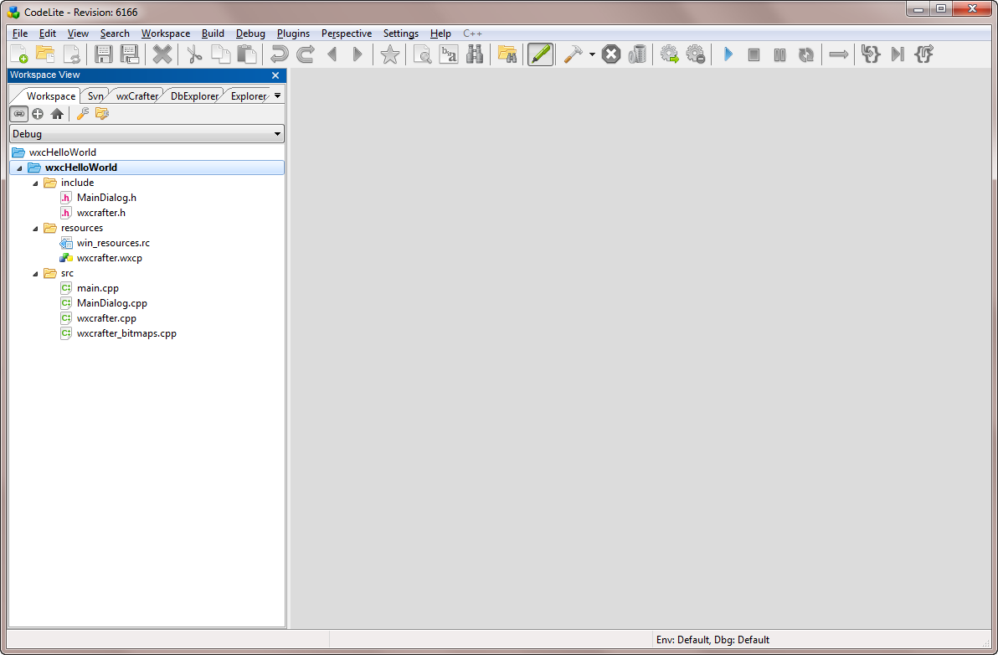
Task: Open the find magnifier icon in toolbar
Action: click(x=422, y=54)
